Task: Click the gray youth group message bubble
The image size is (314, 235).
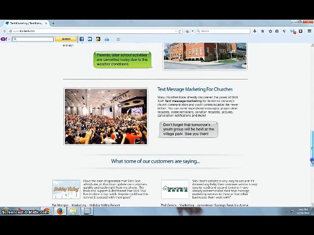Action: point(188,129)
